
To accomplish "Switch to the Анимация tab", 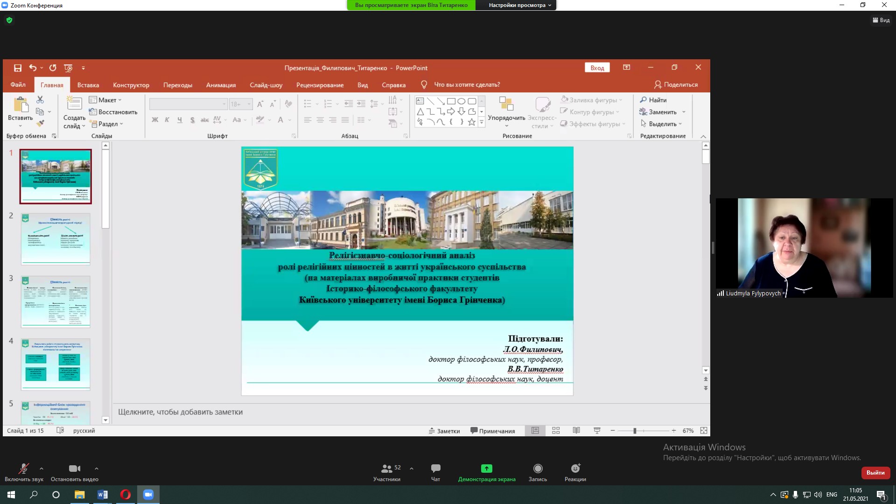I will [x=221, y=85].
